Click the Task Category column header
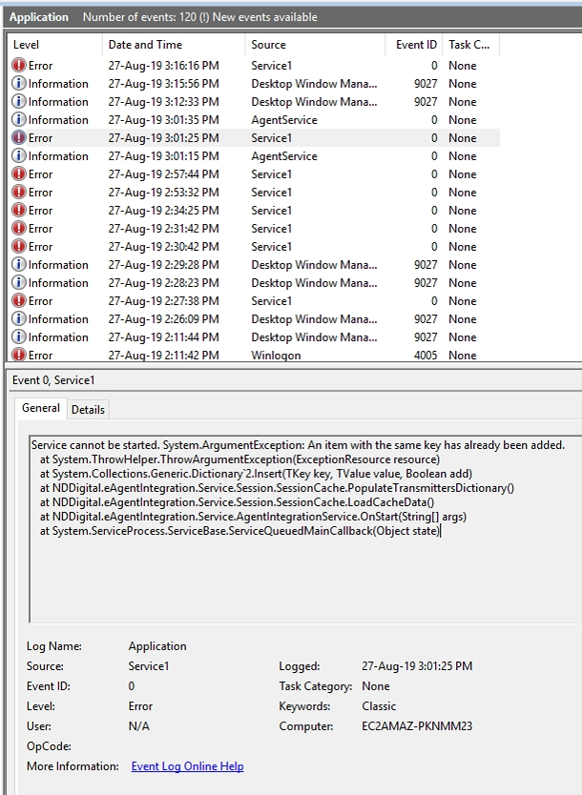 click(x=468, y=45)
